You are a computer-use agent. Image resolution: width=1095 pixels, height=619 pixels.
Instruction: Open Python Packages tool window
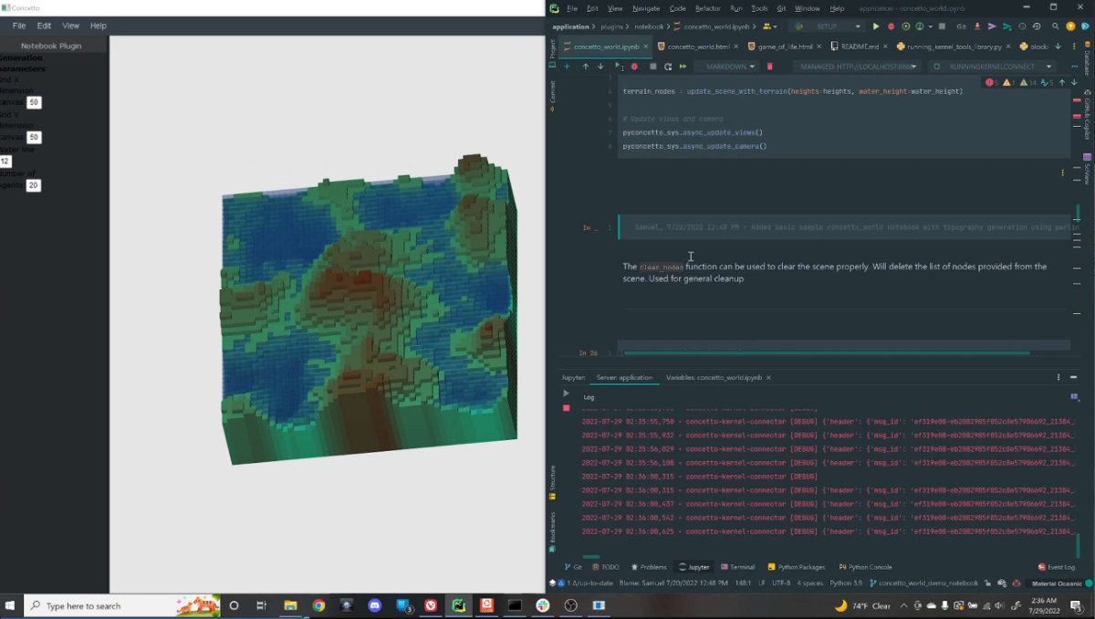(x=796, y=567)
